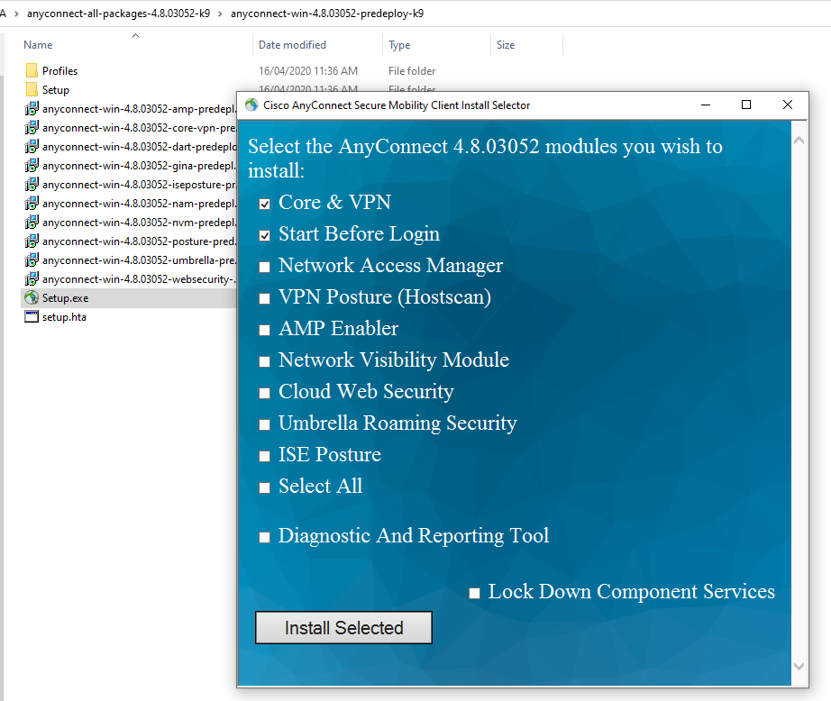The image size is (831, 701).
Task: Expand breadcrumb chevron after all-packages folder
Action: 220,14
